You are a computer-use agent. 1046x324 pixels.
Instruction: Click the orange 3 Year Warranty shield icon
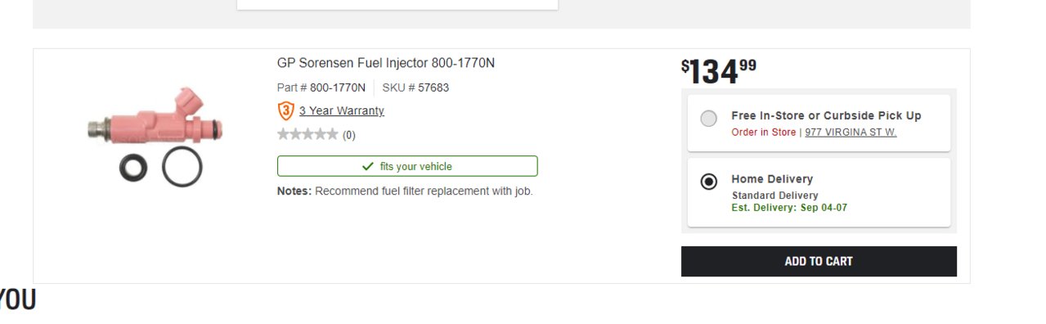point(285,110)
